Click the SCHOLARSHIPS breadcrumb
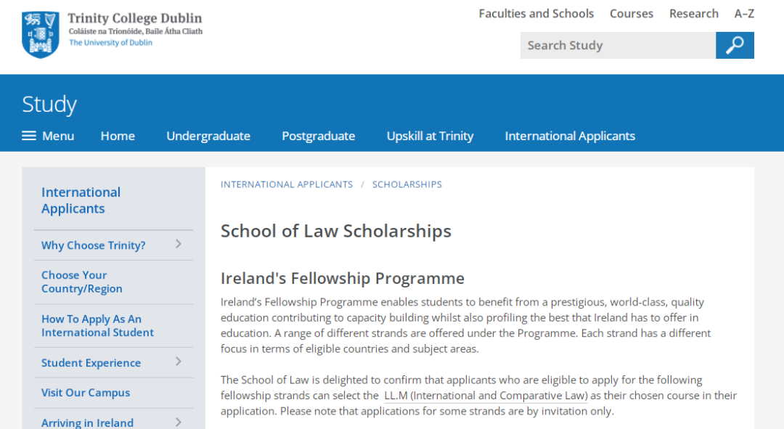The width and height of the screenshot is (784, 429). tap(407, 184)
